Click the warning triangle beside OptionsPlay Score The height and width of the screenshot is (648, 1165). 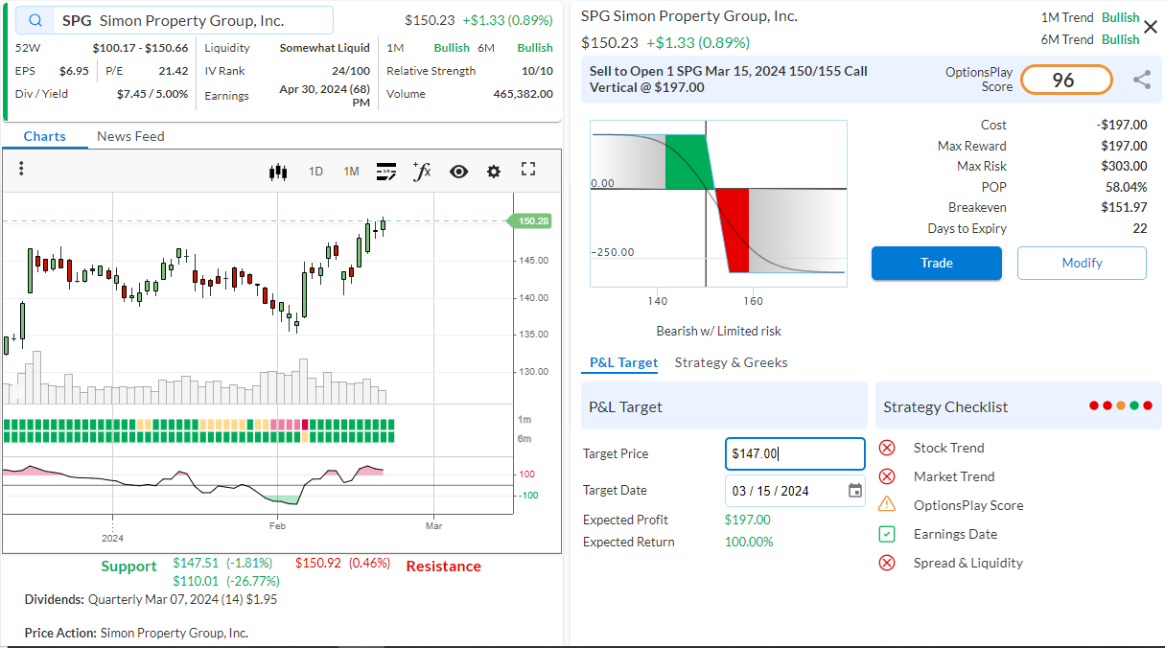[x=887, y=504]
